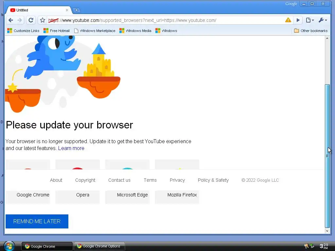Viewport: 335px width, 251px height.
Task: Open the Privacy footer link
Action: [x=177, y=180]
